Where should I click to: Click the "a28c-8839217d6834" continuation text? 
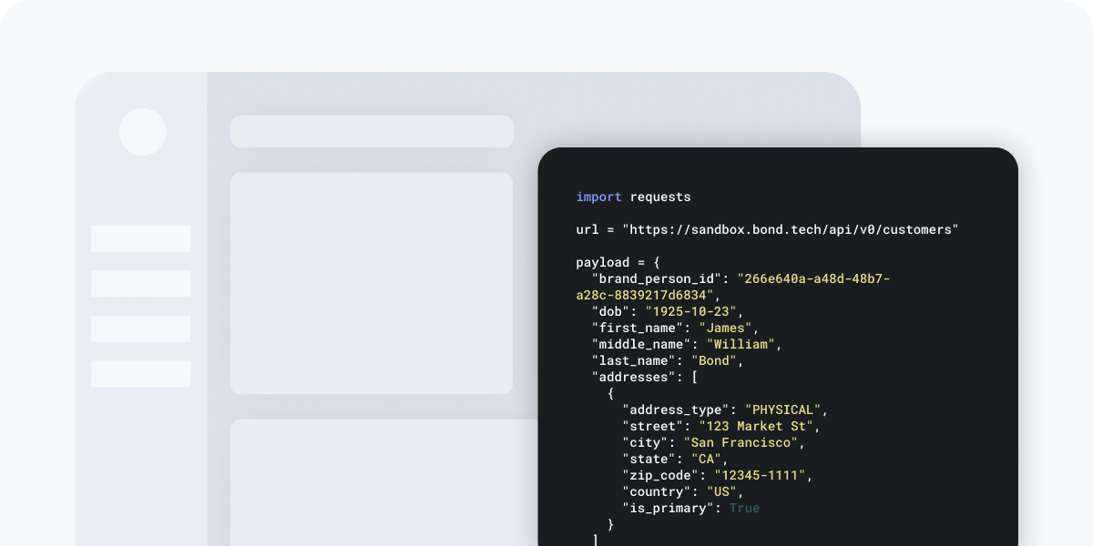point(645,295)
